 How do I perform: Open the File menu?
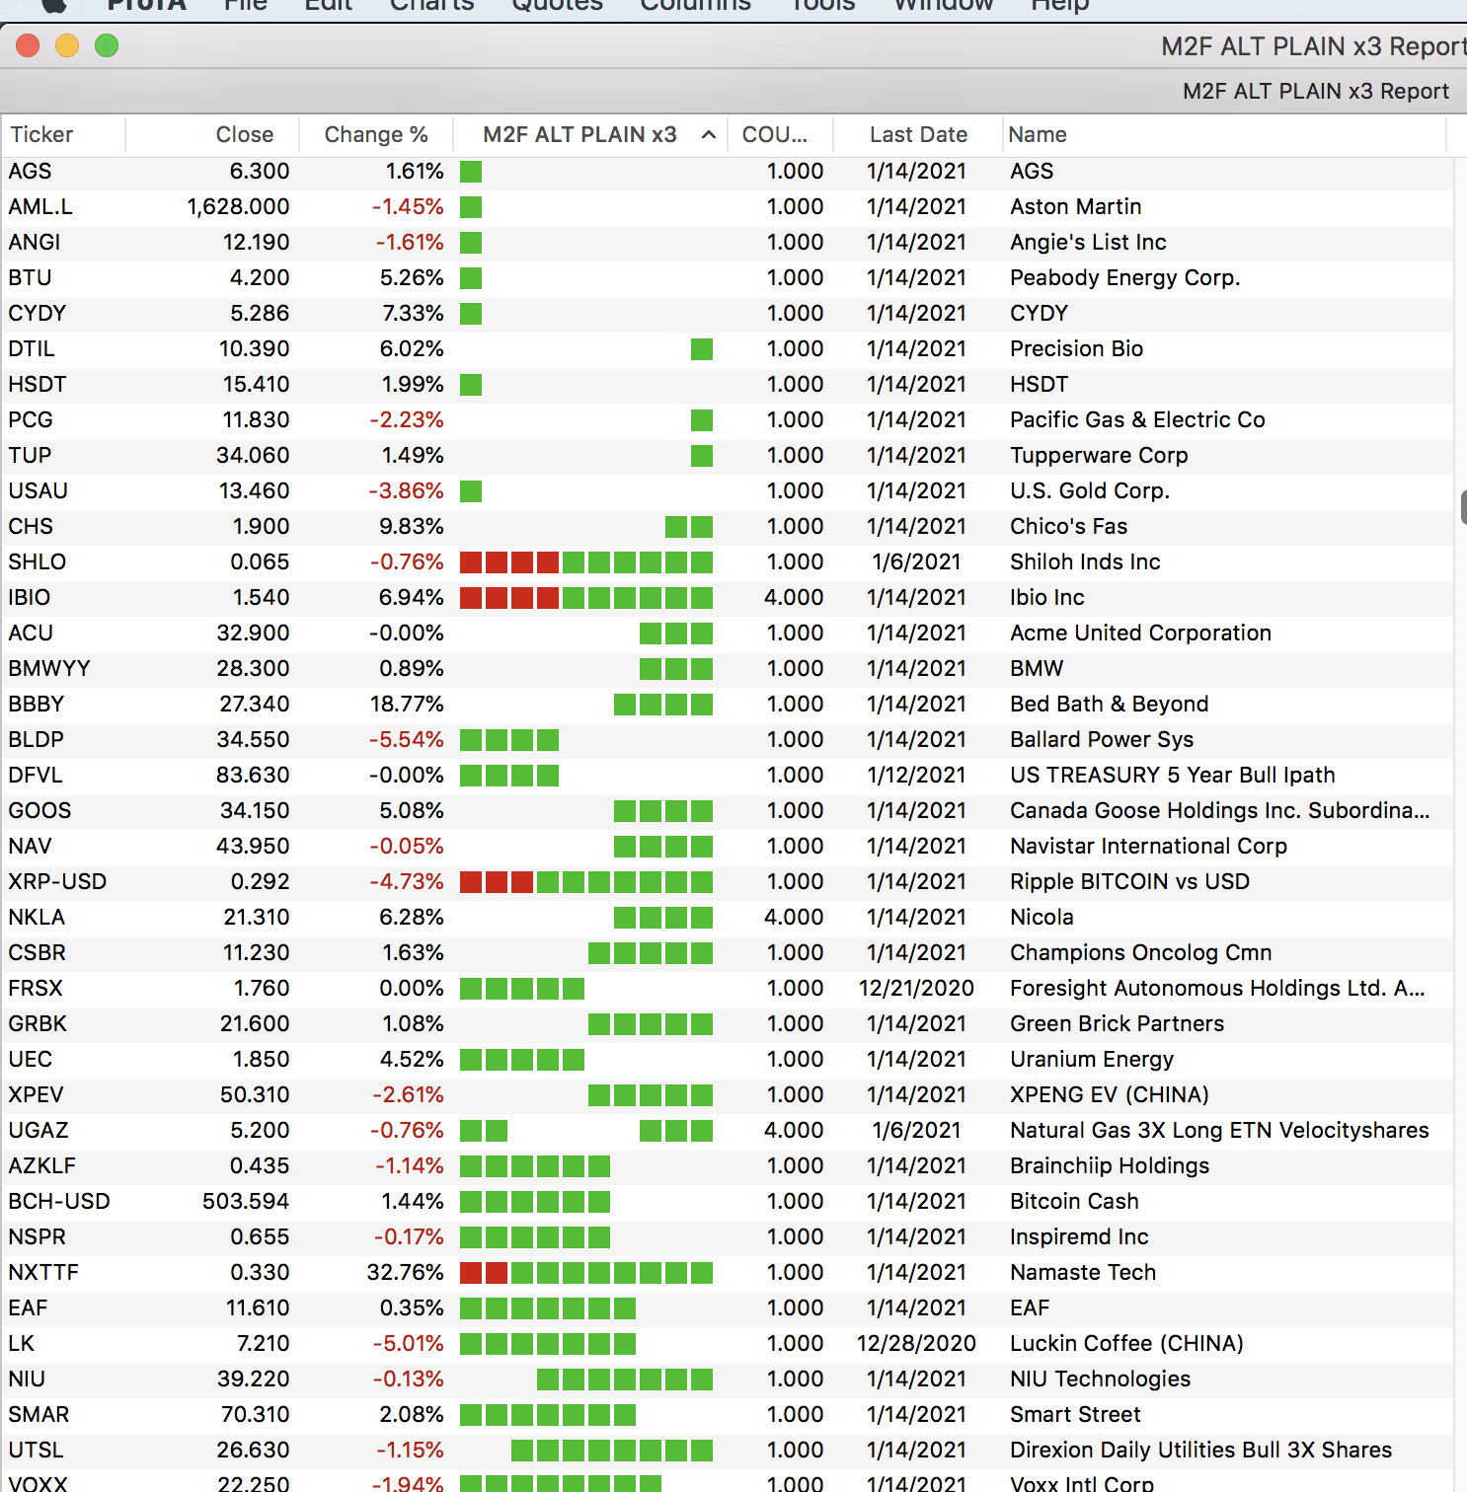pyautogui.click(x=246, y=5)
